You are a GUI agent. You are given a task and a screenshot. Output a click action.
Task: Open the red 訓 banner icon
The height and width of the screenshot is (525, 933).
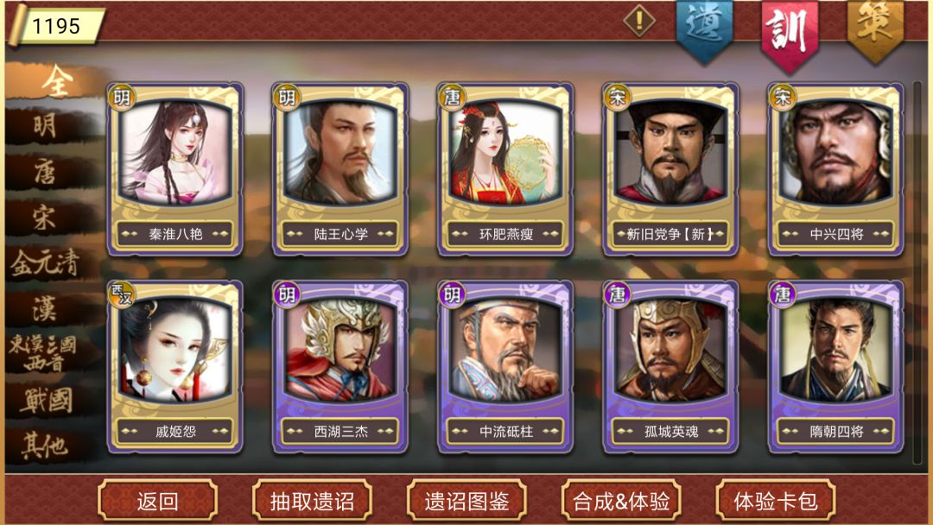click(x=789, y=35)
